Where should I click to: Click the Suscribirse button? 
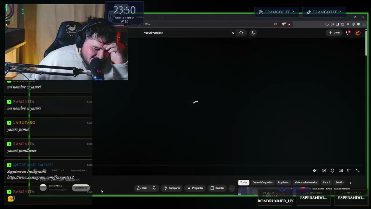pyautogui.click(x=81, y=188)
